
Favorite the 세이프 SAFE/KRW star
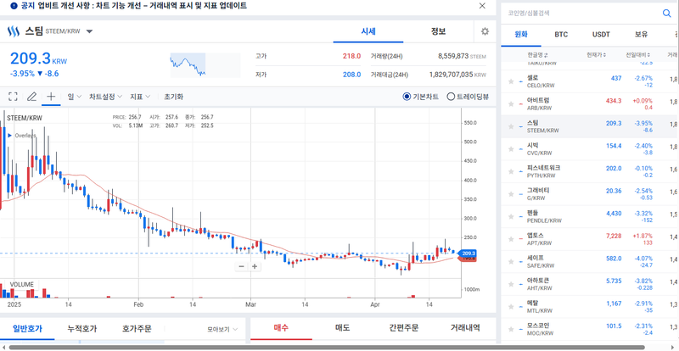coord(511,262)
